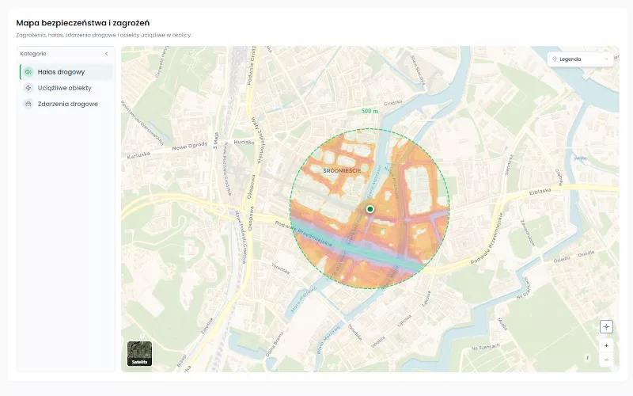This screenshot has width=633, height=396.
Task: Collapse the Kategorie panel with chevron
Action: (x=106, y=54)
